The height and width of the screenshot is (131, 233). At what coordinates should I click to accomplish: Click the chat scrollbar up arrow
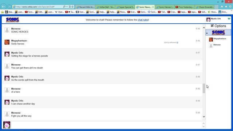[204, 28]
